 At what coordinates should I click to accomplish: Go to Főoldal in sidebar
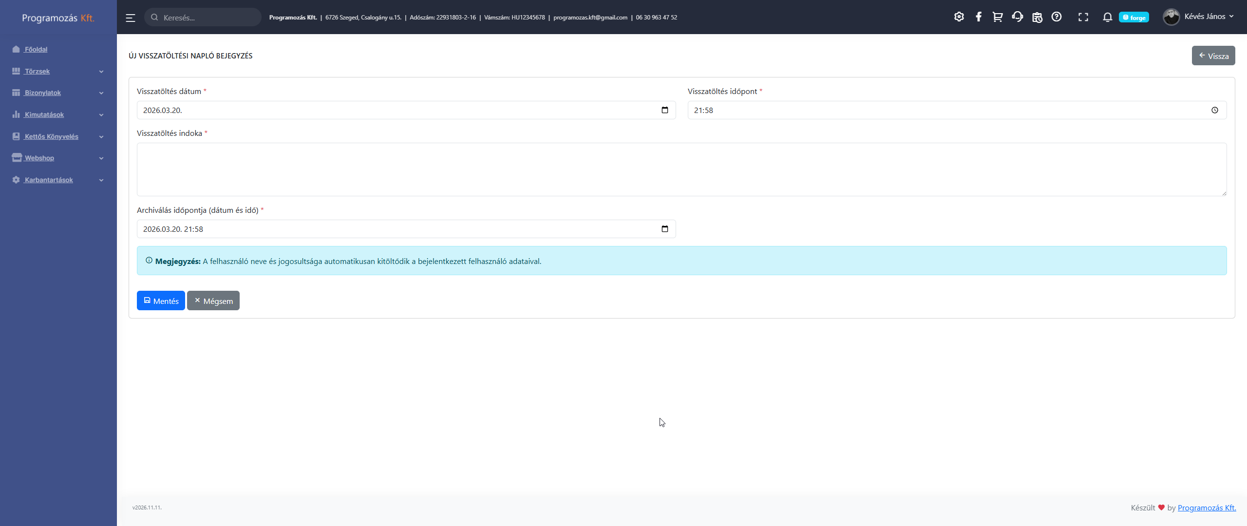[x=36, y=49]
